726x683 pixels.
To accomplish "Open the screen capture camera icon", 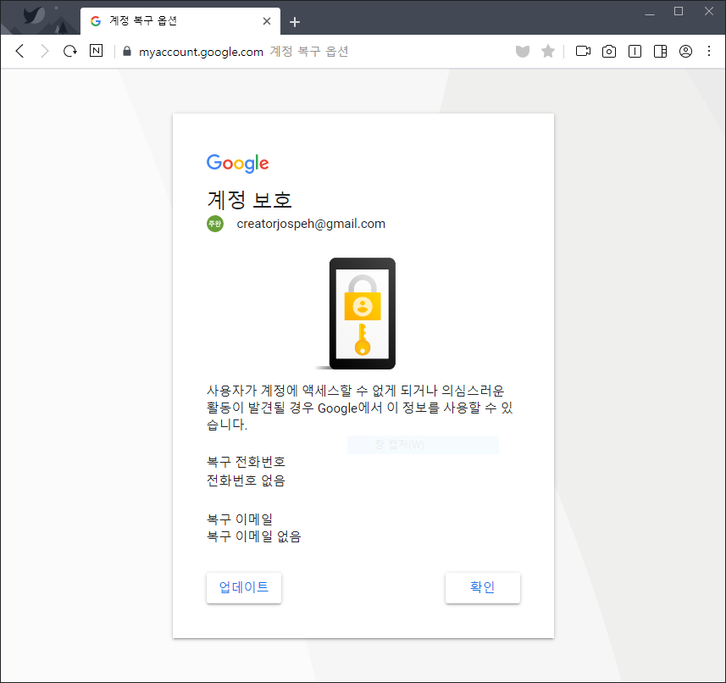I will pyautogui.click(x=609, y=51).
